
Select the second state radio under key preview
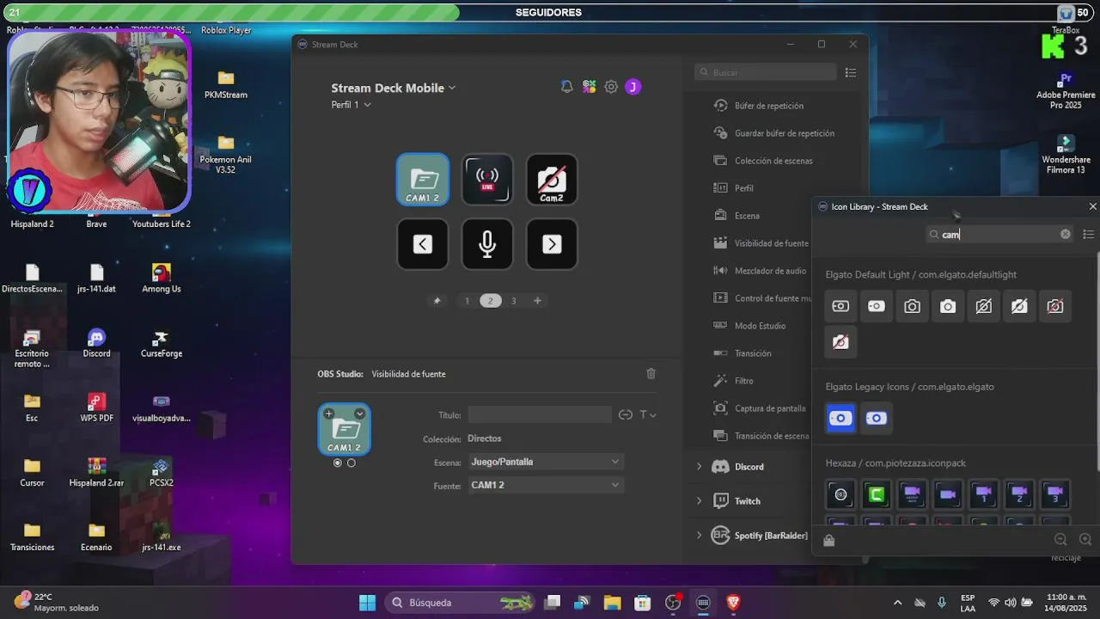(x=351, y=463)
